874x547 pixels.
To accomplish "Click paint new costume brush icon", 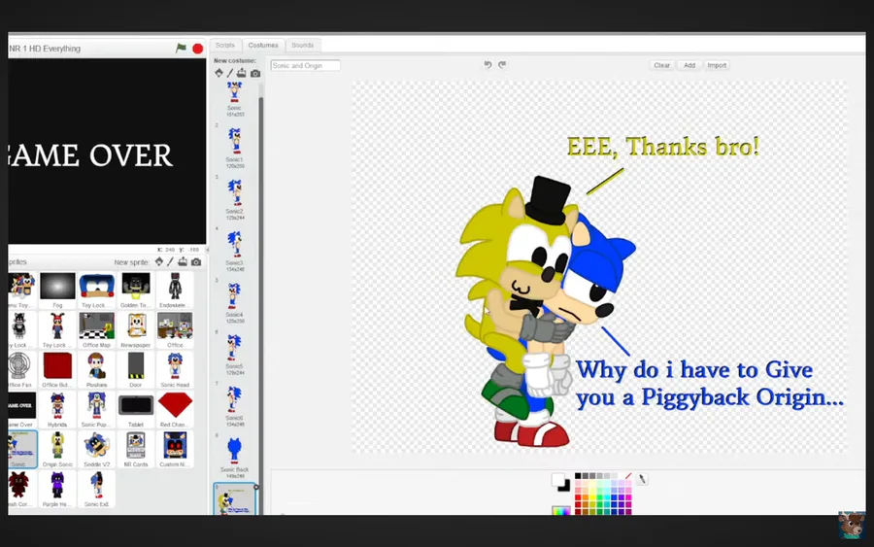I will point(229,73).
